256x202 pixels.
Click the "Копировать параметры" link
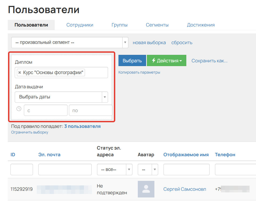coord(139,72)
